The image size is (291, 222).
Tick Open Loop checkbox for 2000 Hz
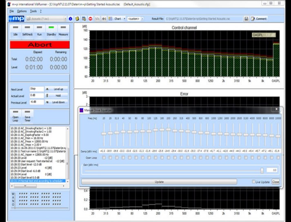point(233,157)
